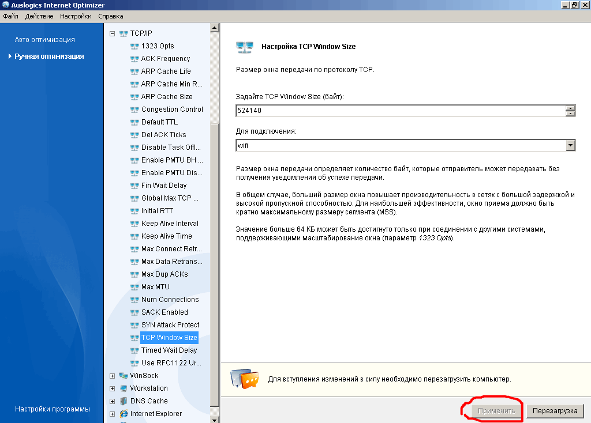Screen dimensions: 591x423
Task: Click the Internet Explorer category icon
Action: [124, 414]
